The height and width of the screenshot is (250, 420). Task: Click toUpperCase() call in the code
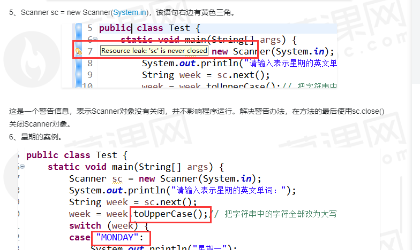pos(170,214)
